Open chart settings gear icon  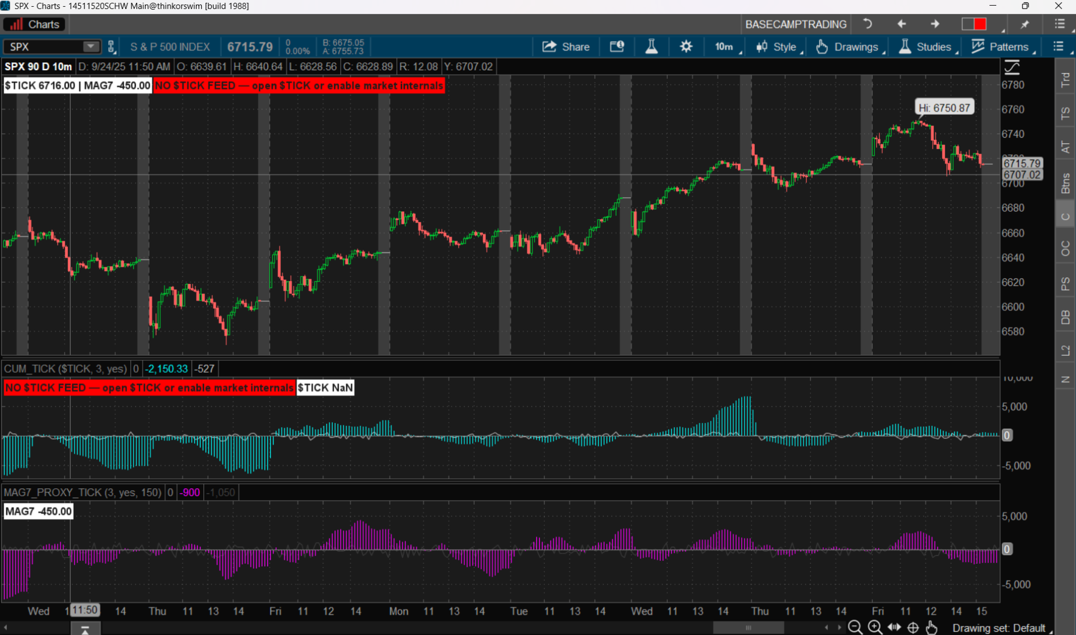pyautogui.click(x=686, y=47)
